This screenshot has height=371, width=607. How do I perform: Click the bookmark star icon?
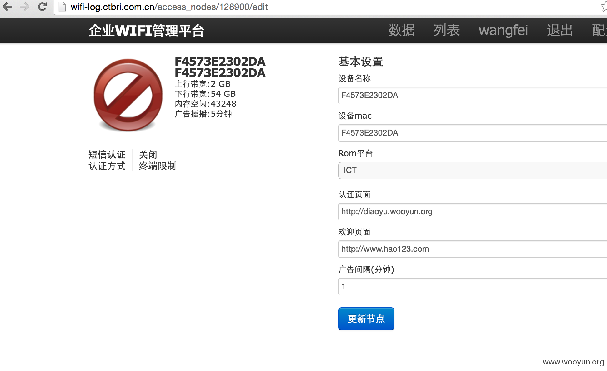point(604,7)
